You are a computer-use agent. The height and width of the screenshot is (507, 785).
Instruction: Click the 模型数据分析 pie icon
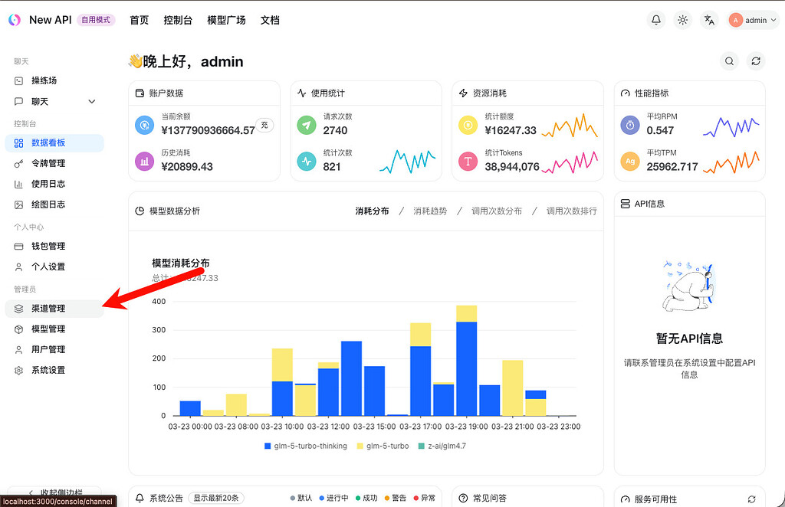140,211
